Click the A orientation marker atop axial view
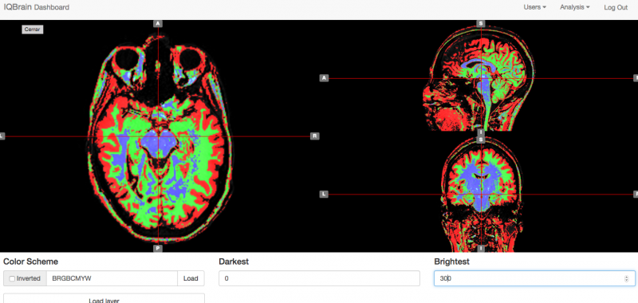The height and width of the screenshot is (303, 638). [x=158, y=24]
